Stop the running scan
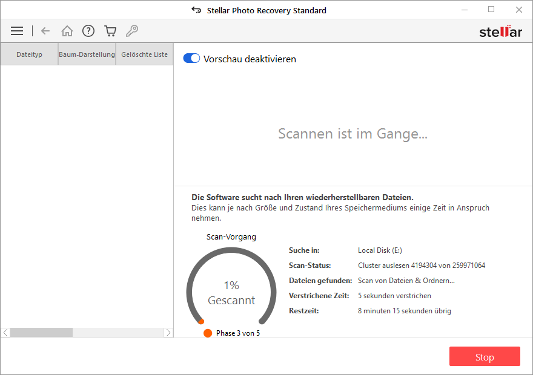533x375 pixels. (x=485, y=357)
